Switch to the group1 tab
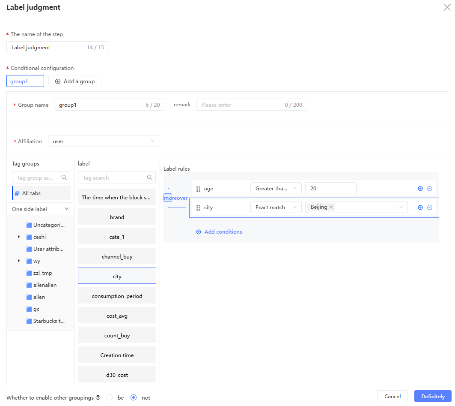 25,81
